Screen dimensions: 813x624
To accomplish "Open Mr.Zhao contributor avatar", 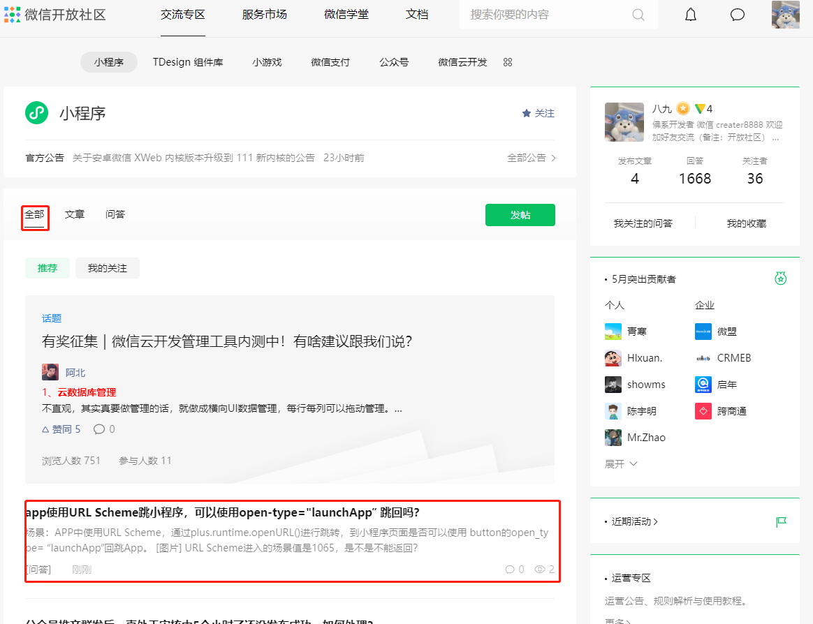I will 613,438.
